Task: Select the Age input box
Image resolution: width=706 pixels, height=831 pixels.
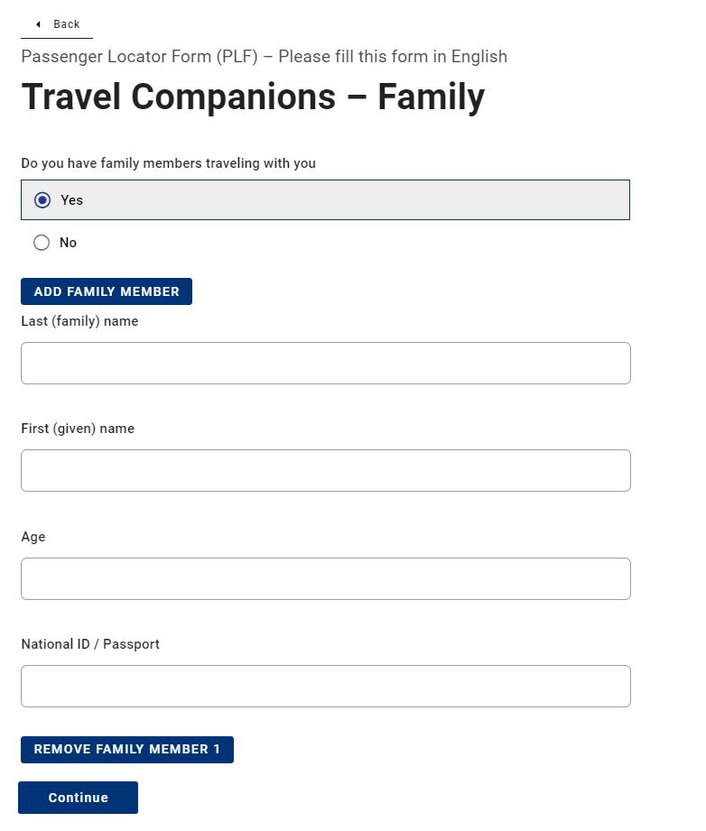Action: 325,579
